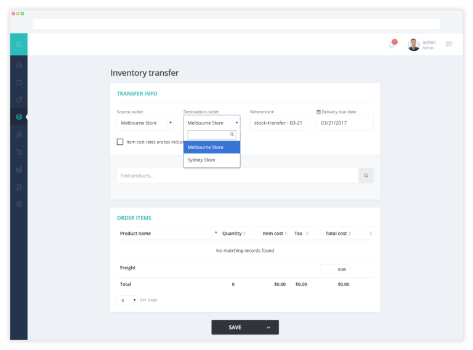The width and height of the screenshot is (473, 350).
Task: Click the calendar icon by Delivery due date
Action: [318, 112]
